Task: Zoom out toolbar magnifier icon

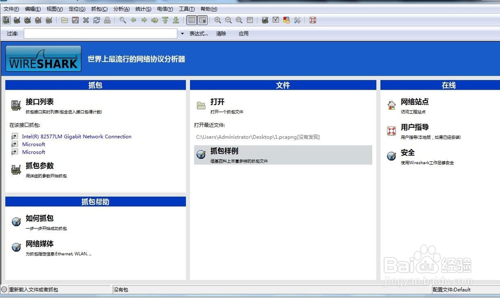Action: point(228,20)
